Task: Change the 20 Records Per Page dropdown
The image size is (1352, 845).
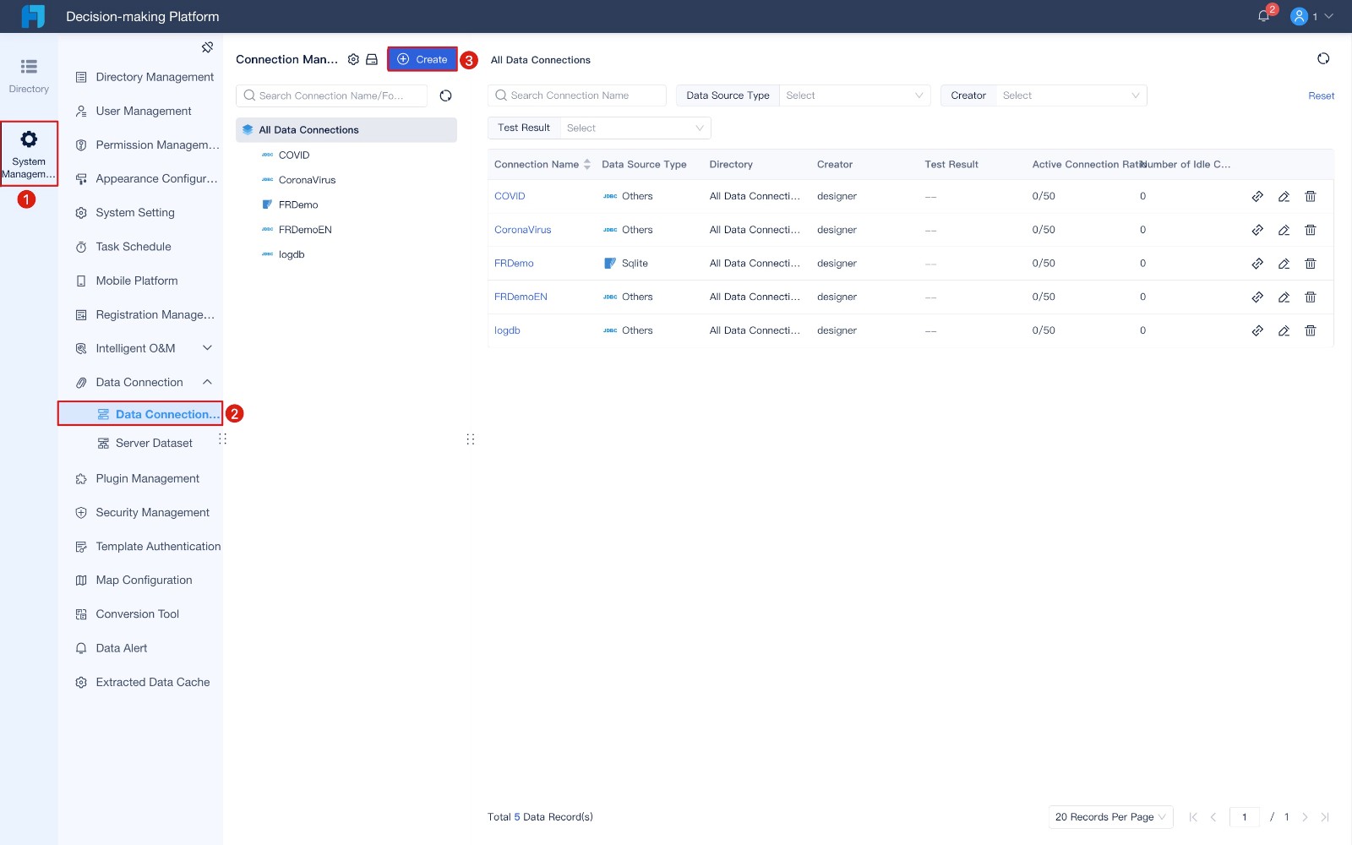Action: tap(1110, 817)
